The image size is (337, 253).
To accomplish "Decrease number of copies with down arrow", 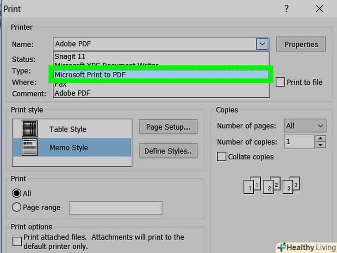I will pyautogui.click(x=320, y=145).
